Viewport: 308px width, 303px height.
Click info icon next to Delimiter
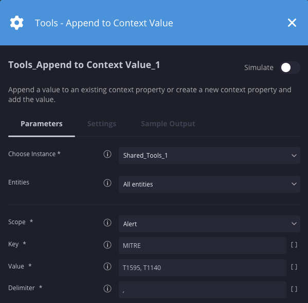tap(107, 289)
